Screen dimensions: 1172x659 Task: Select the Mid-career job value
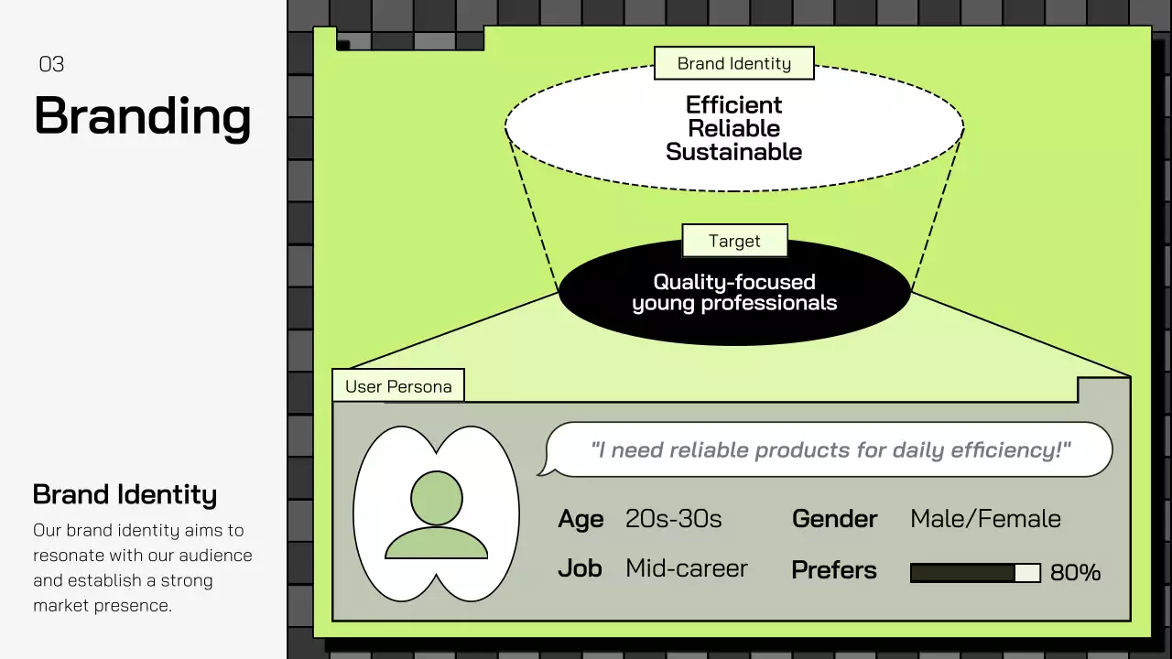pos(686,568)
